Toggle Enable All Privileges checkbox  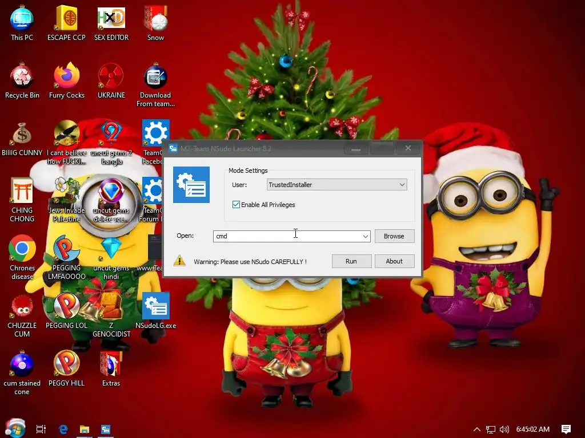(x=236, y=205)
